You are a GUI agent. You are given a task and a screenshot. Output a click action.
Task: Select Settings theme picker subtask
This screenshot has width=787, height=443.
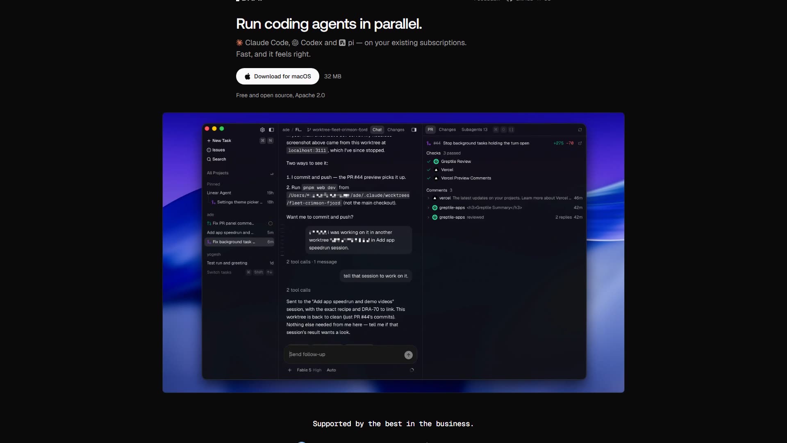[242, 202]
